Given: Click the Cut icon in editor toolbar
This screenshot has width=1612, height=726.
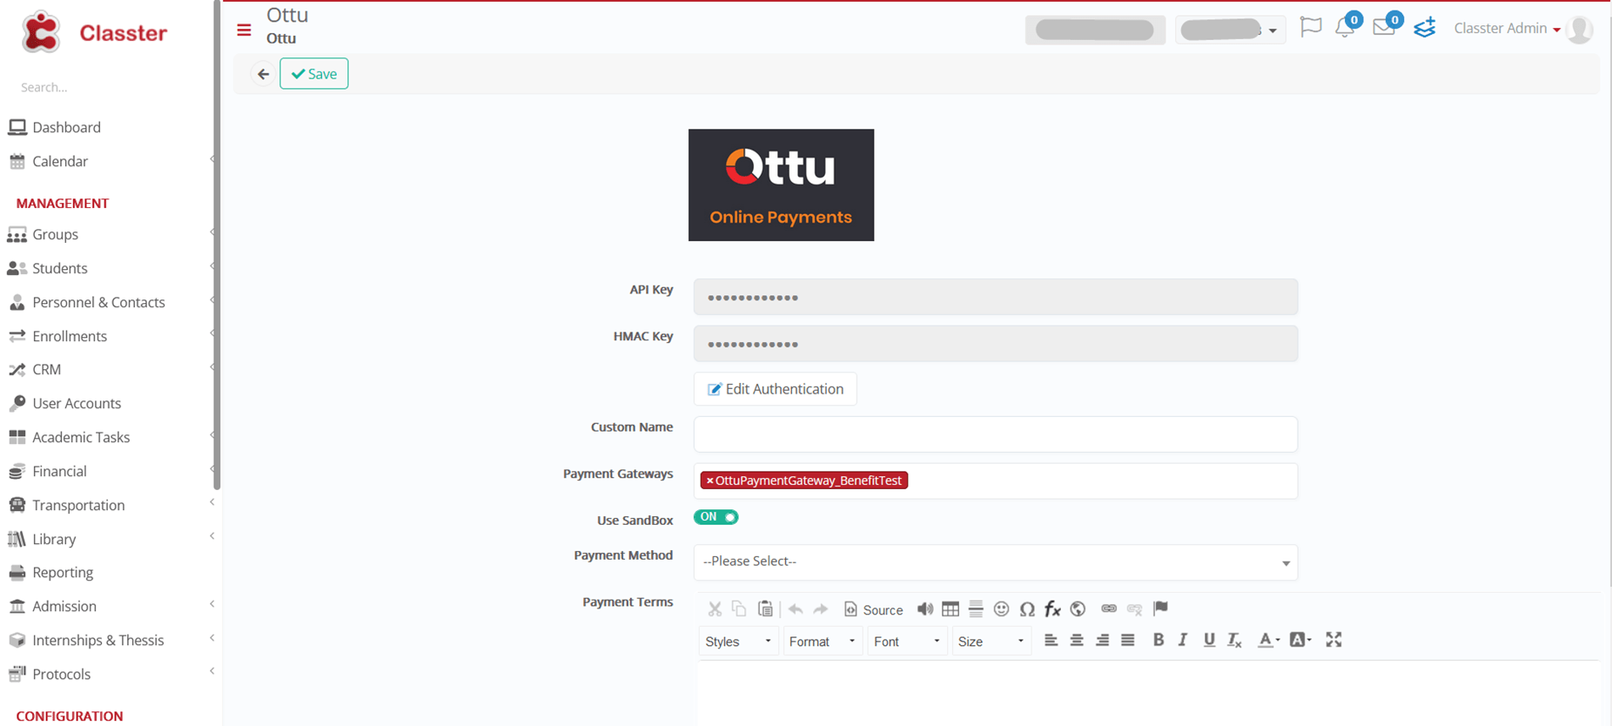Looking at the screenshot, I should [x=715, y=608].
